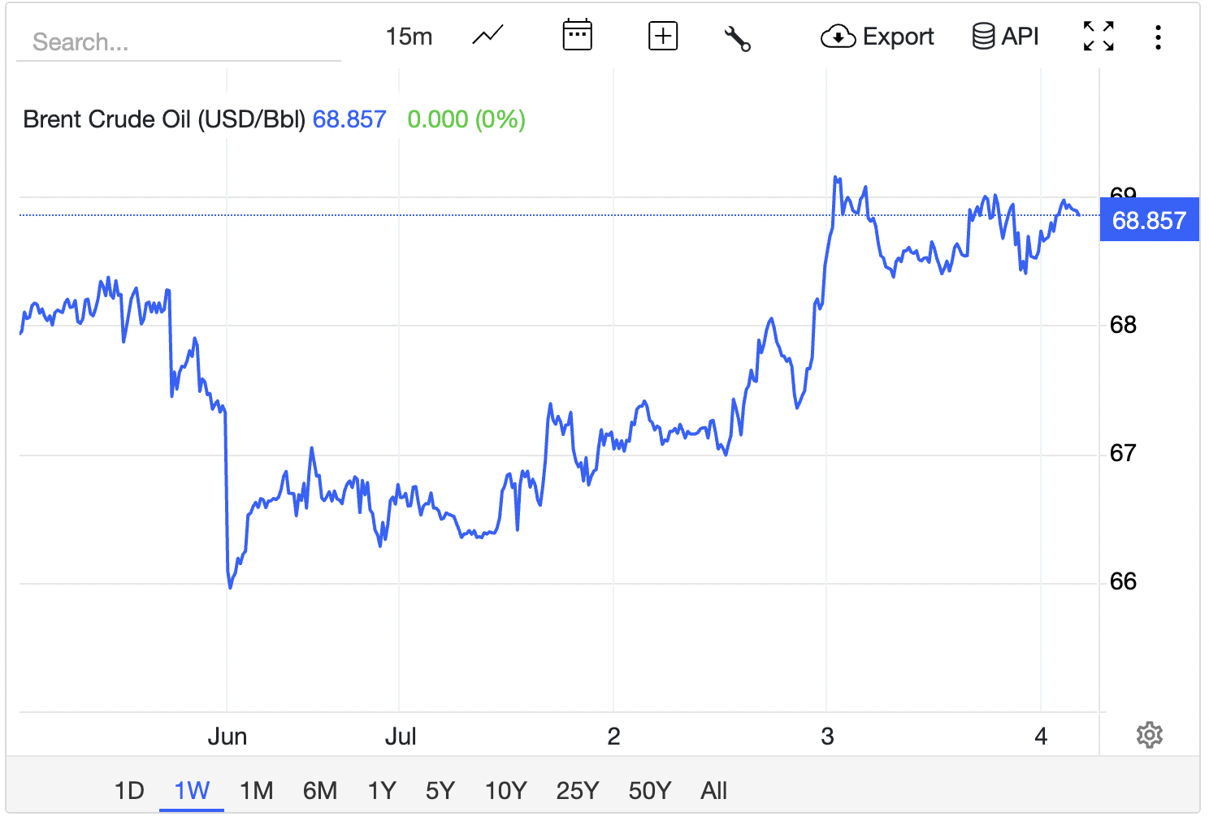Screen dimensions: 1209x825
Task: Click the 4 x-axis date label
Action: coord(1041,736)
